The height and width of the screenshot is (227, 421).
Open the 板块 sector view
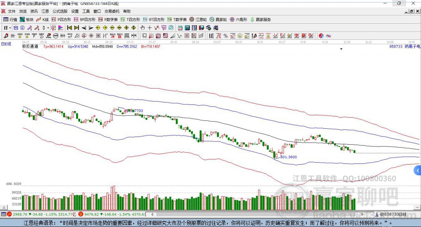(27, 20)
